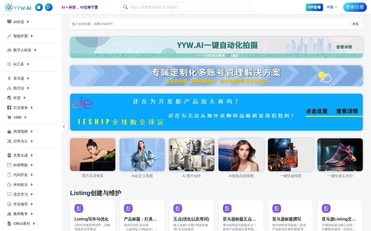Screen dimensions: 371x231
Task: Click the AI对话 chat bubble icon
Action: [9, 22]
